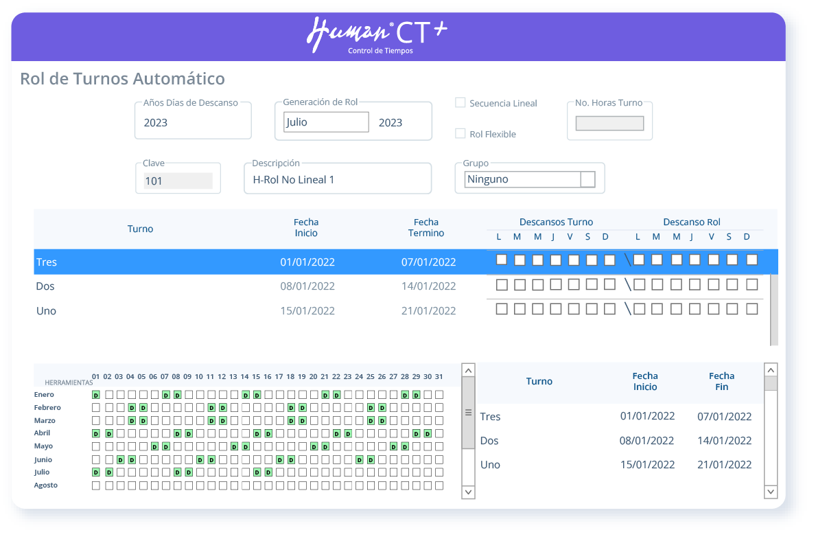Image resolution: width=816 pixels, height=539 pixels.
Task: Click the grip handle on the calendar scrollbar
Action: 468,413
